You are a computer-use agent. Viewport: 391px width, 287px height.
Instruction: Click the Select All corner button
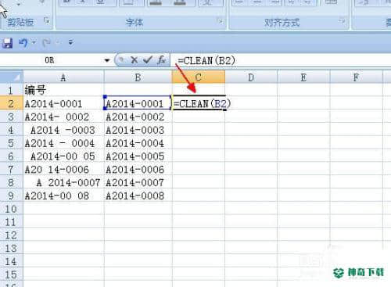[x=11, y=77]
